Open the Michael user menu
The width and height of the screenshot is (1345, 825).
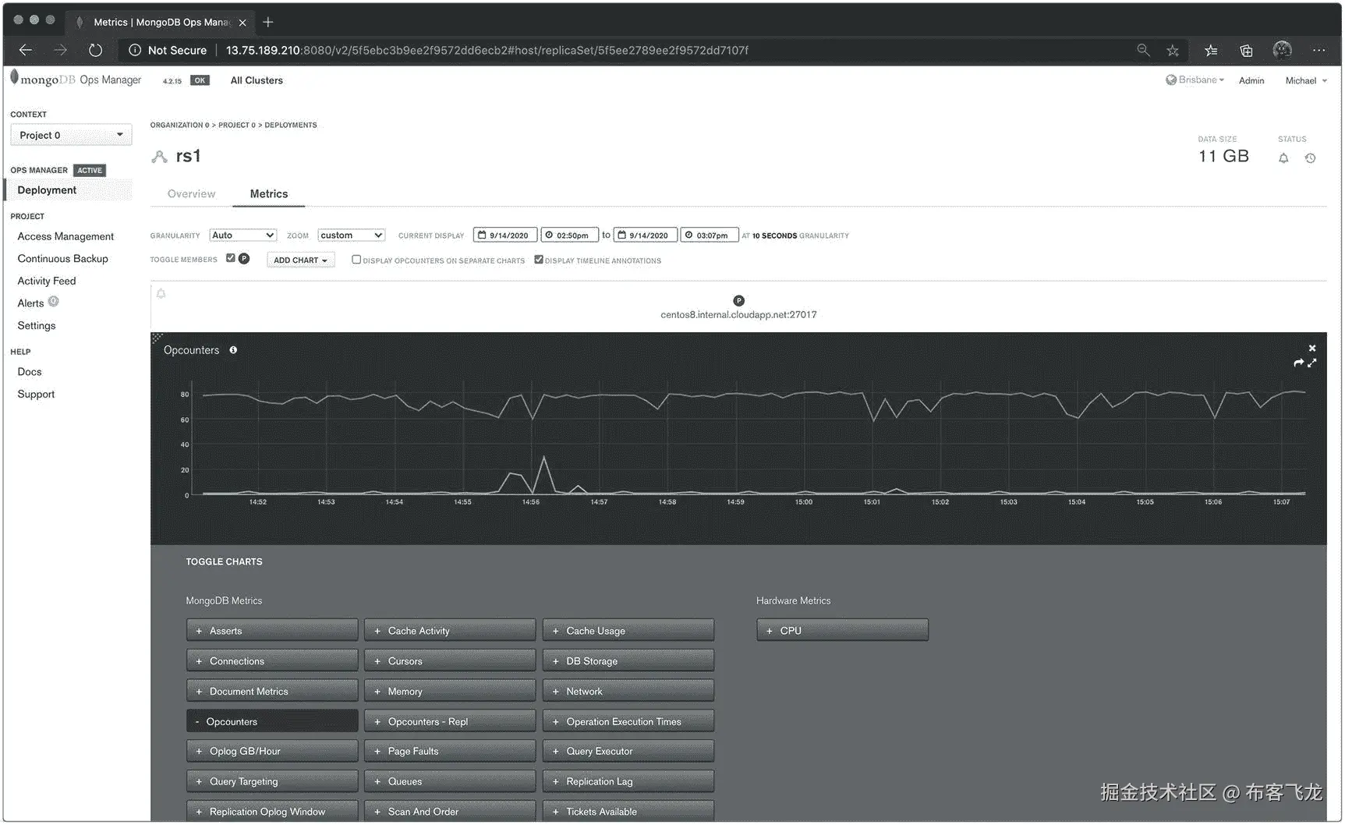coord(1306,80)
